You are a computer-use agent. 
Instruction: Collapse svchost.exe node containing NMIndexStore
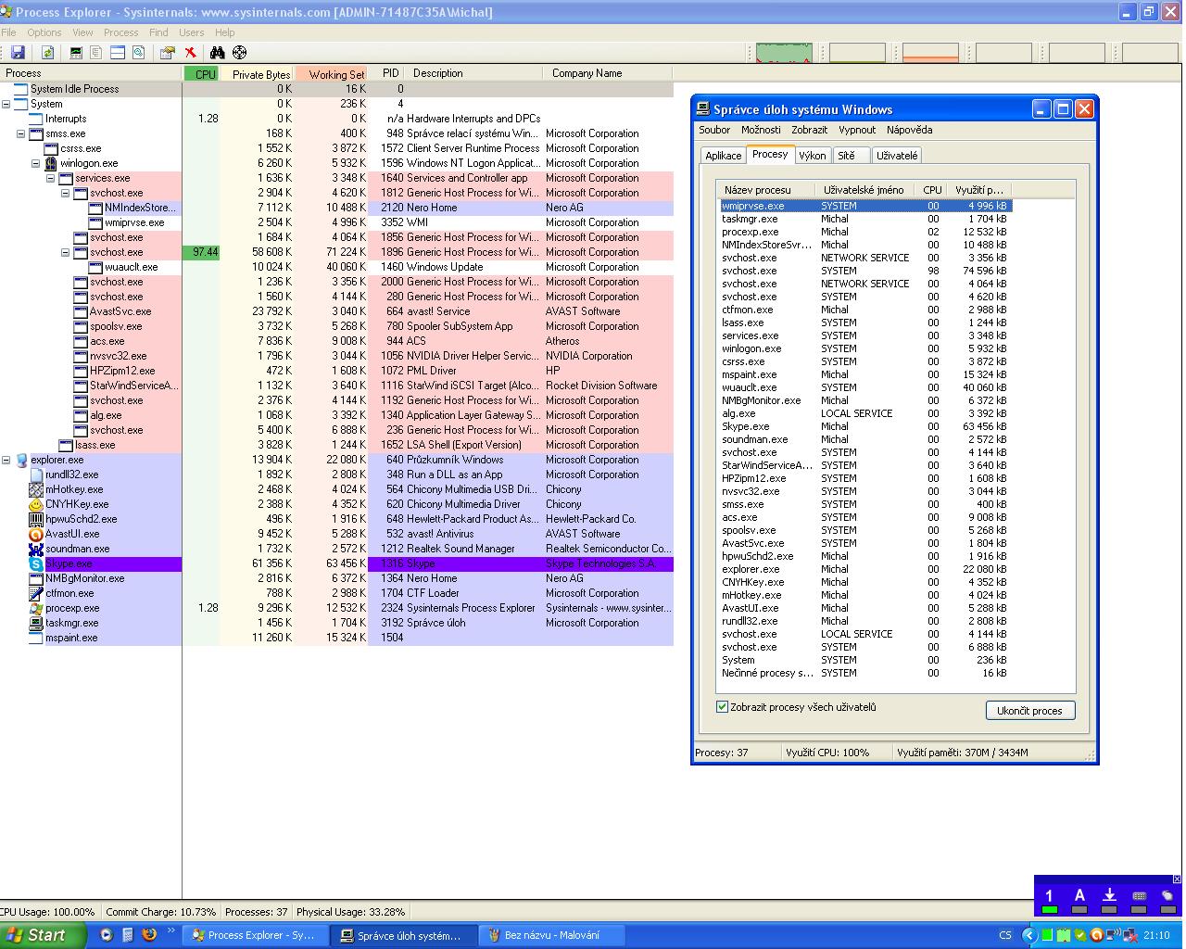[x=66, y=193]
